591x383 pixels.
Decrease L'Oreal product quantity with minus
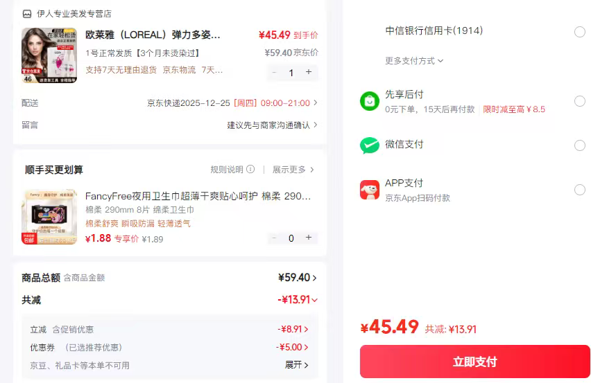pos(275,72)
